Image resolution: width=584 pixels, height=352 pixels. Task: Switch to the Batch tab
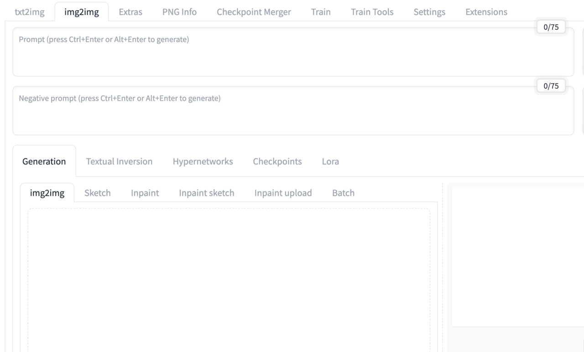(343, 193)
